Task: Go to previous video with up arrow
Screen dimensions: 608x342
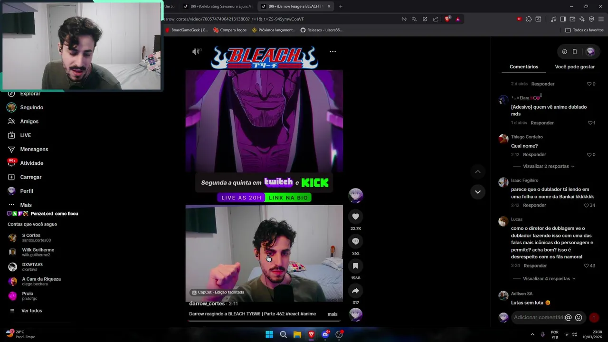Action: pos(478,171)
